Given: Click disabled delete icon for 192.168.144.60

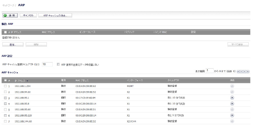Looking at the screenshot, I should (232, 121).
